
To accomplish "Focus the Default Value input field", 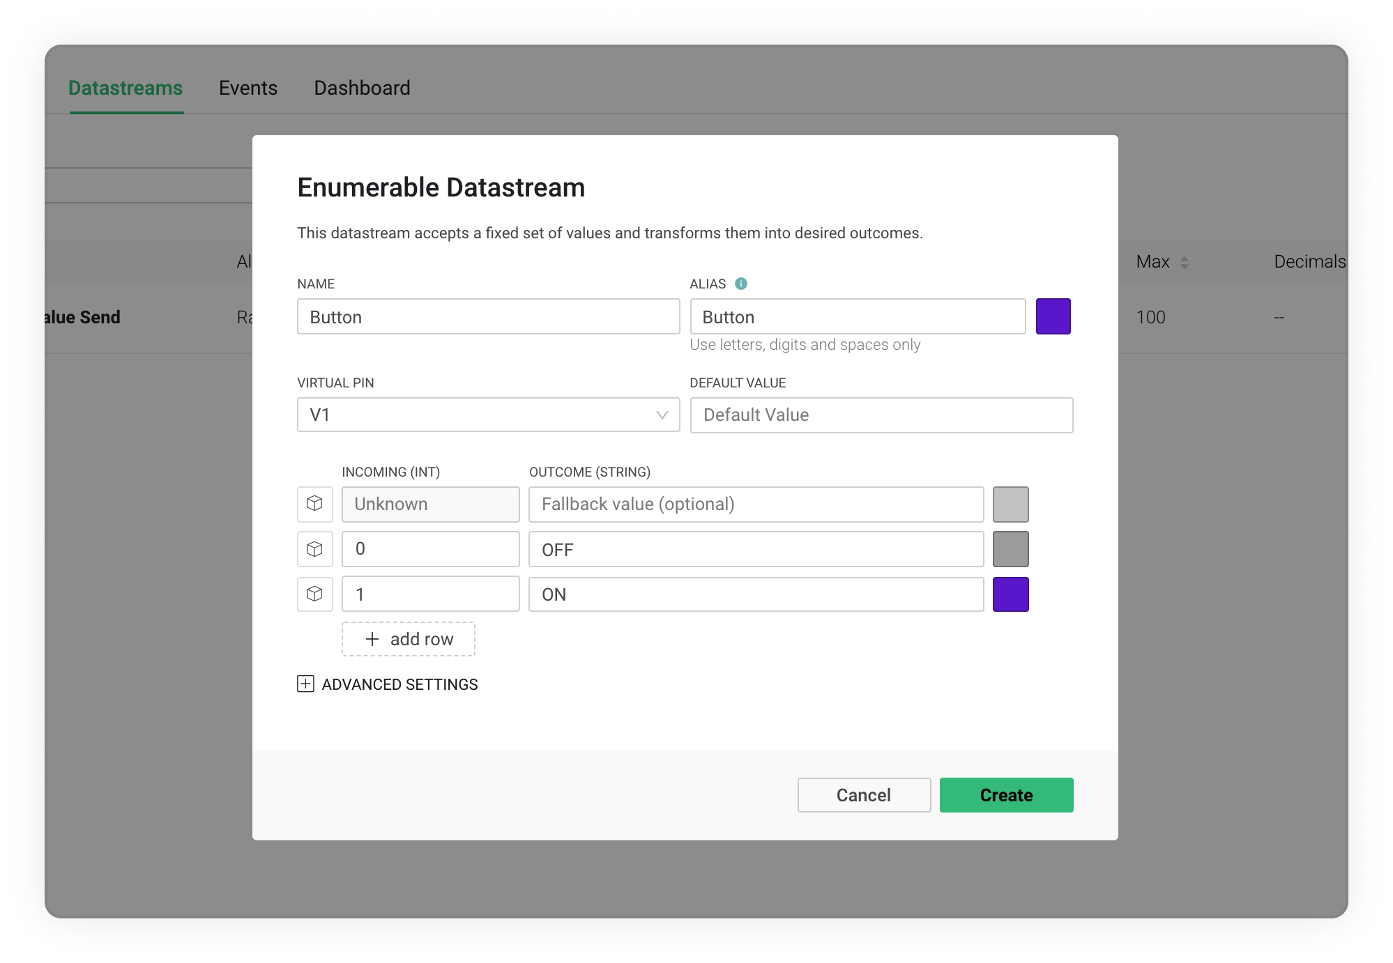I will coord(881,415).
